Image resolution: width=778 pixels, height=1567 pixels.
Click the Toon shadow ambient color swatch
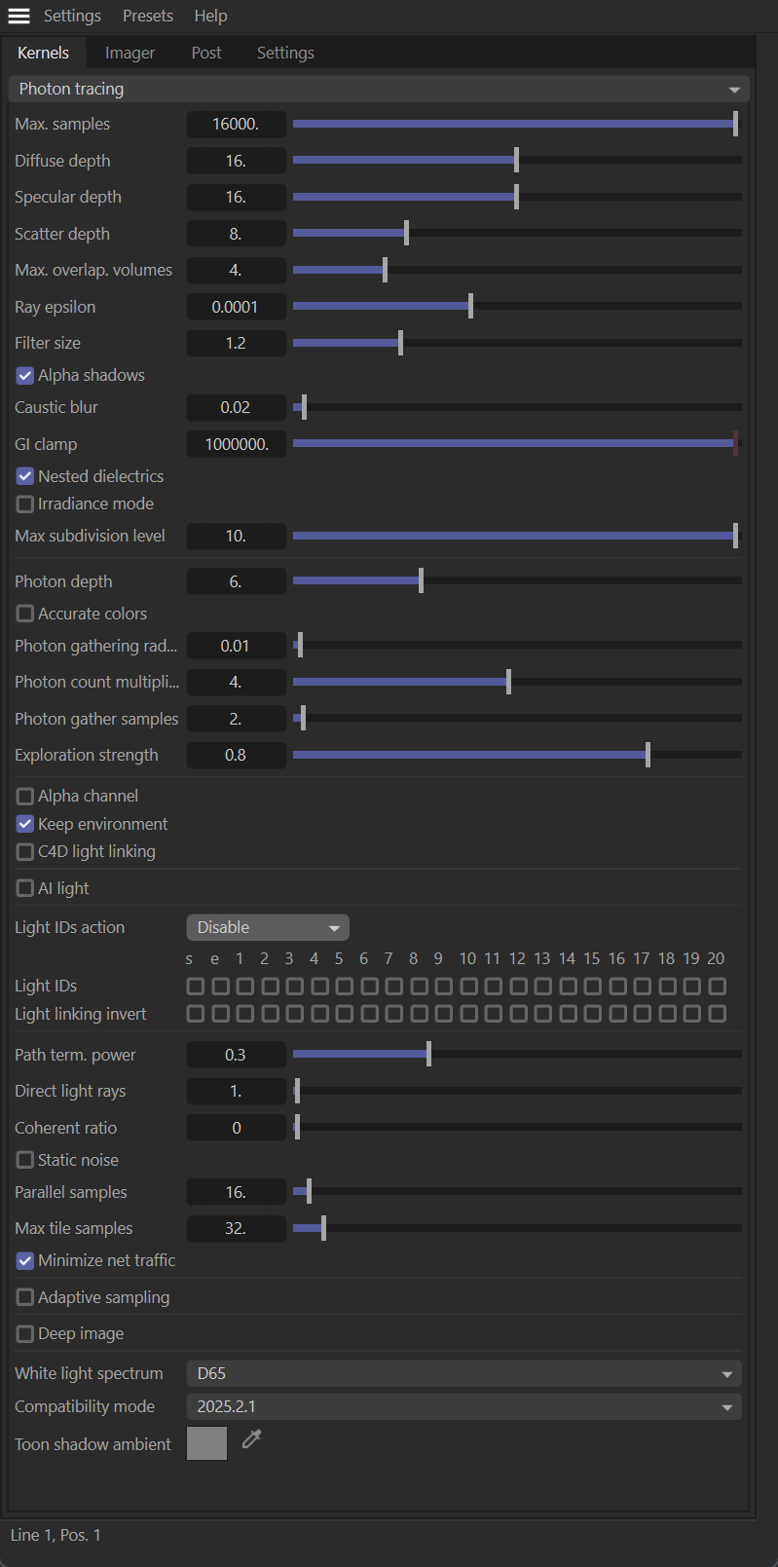(206, 1444)
